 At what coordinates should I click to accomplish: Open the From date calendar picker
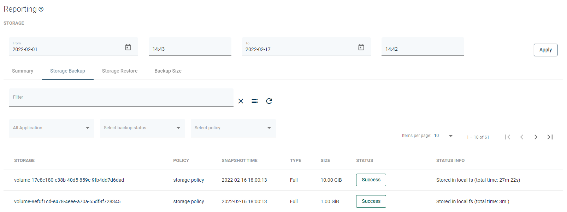128,47
